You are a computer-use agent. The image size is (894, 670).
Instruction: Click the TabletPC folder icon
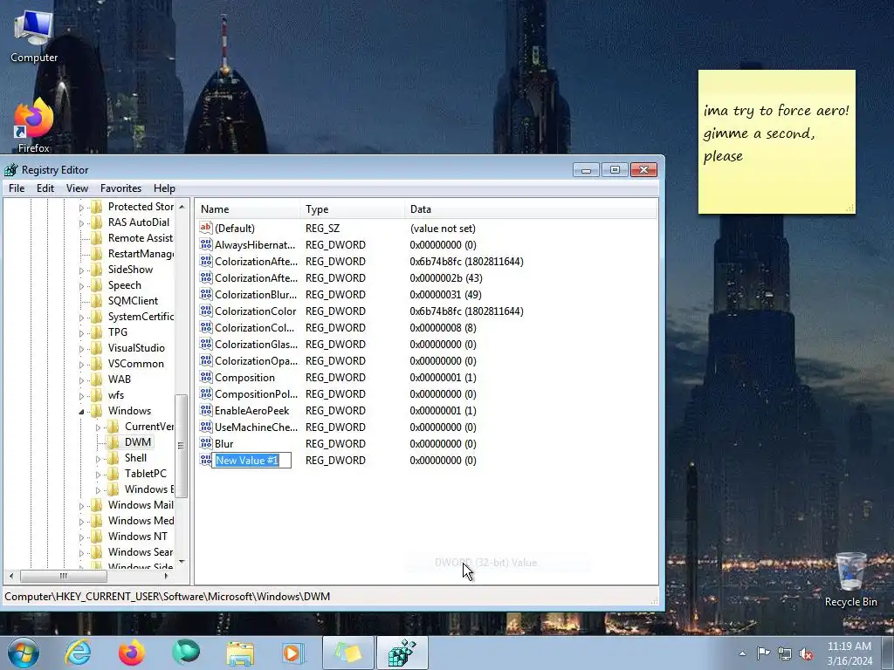click(113, 474)
